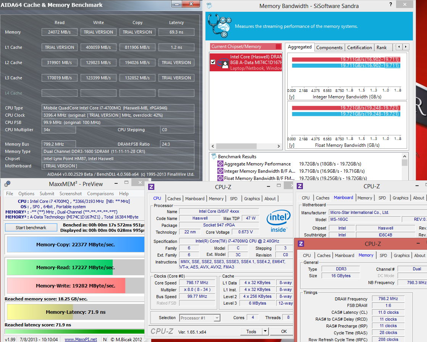Click the N button in MaxxMEM status bar

tap(105, 339)
